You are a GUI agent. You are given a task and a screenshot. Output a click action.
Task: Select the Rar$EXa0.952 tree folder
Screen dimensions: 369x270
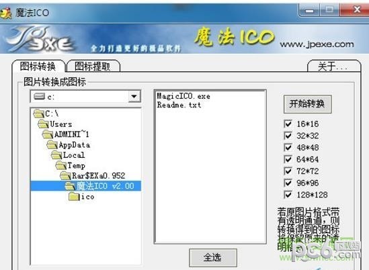coord(93,176)
